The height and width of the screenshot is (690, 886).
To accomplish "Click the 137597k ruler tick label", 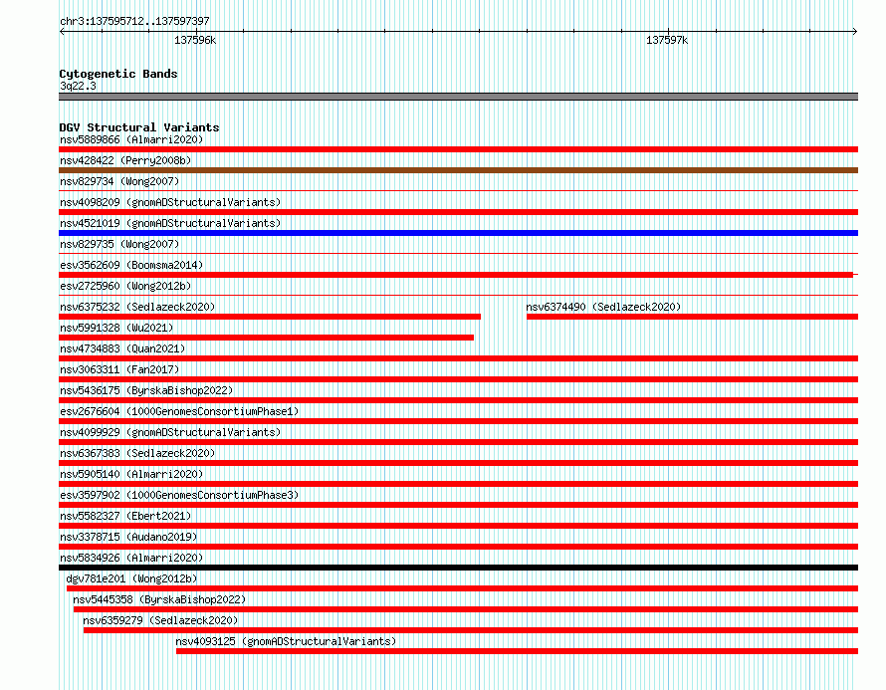I will (x=667, y=40).
